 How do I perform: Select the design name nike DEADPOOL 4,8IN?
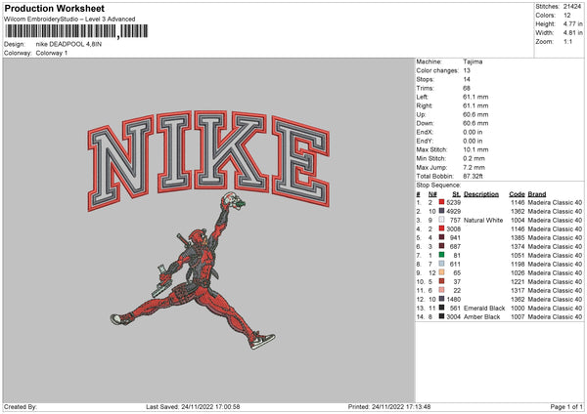point(68,44)
